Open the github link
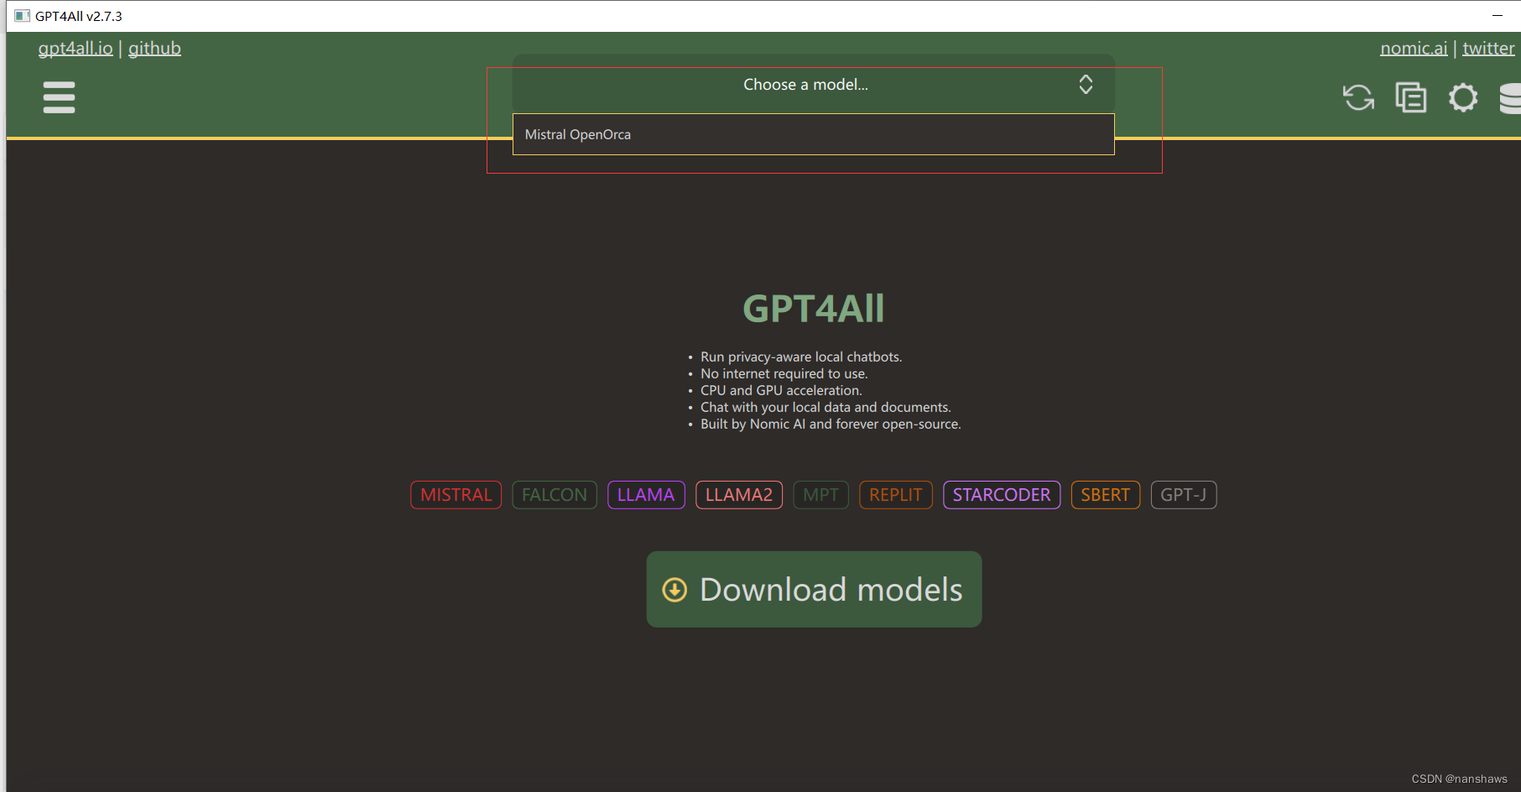The height and width of the screenshot is (792, 1521). [x=154, y=49]
